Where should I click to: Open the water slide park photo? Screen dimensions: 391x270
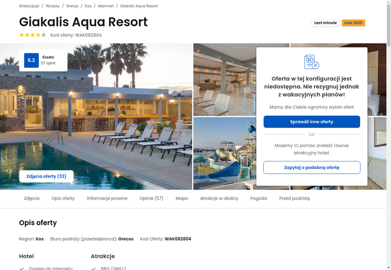[225, 153]
